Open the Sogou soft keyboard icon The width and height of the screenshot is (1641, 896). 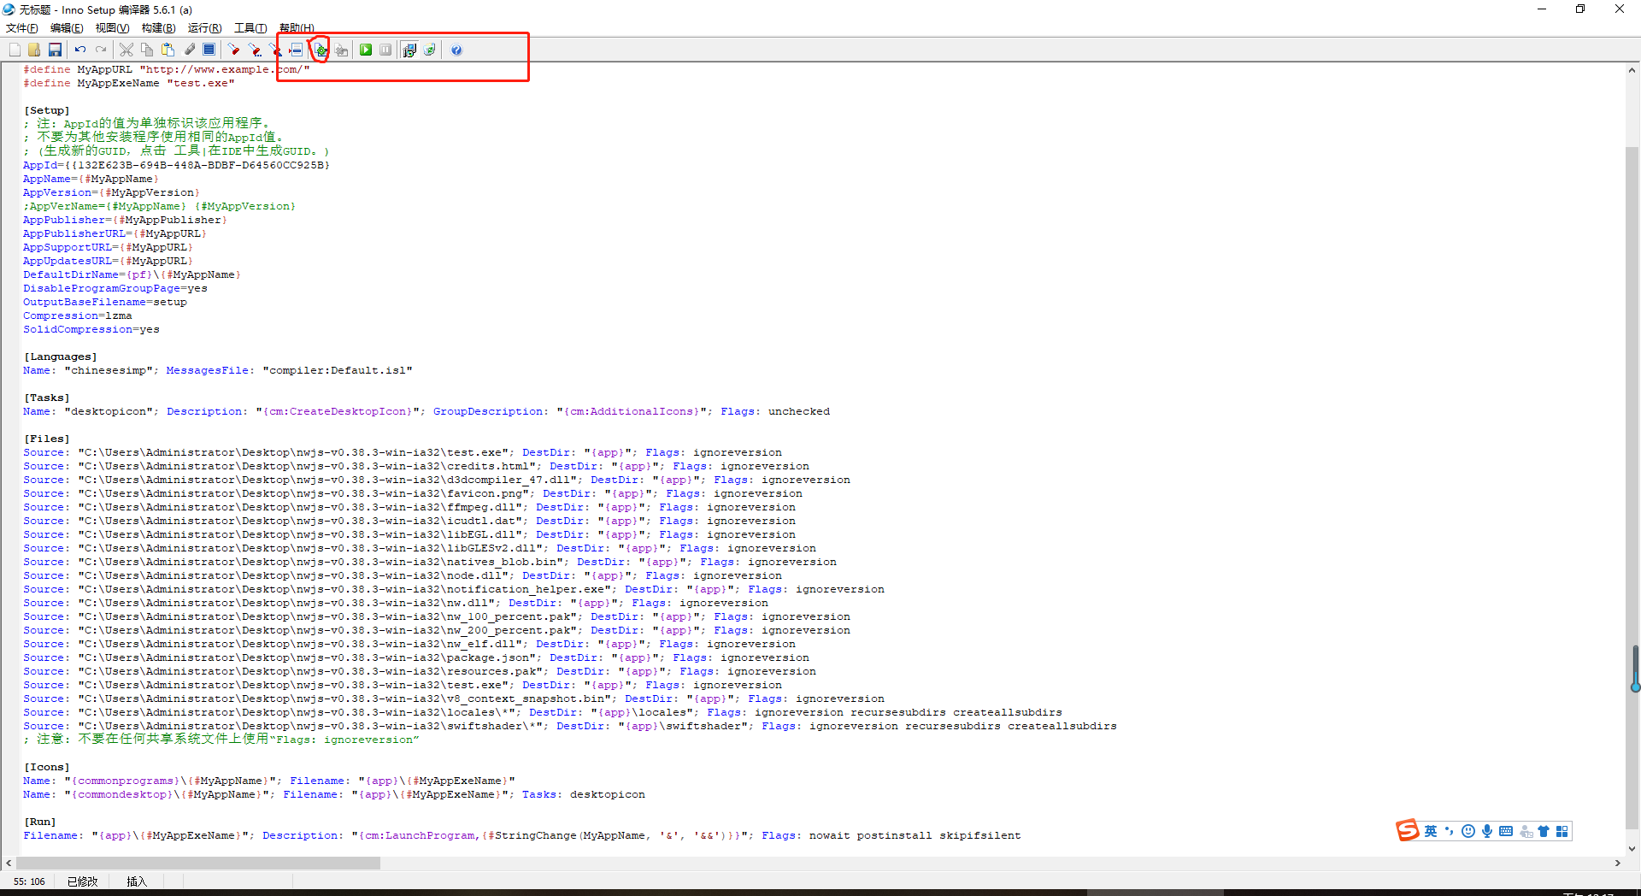(1506, 831)
